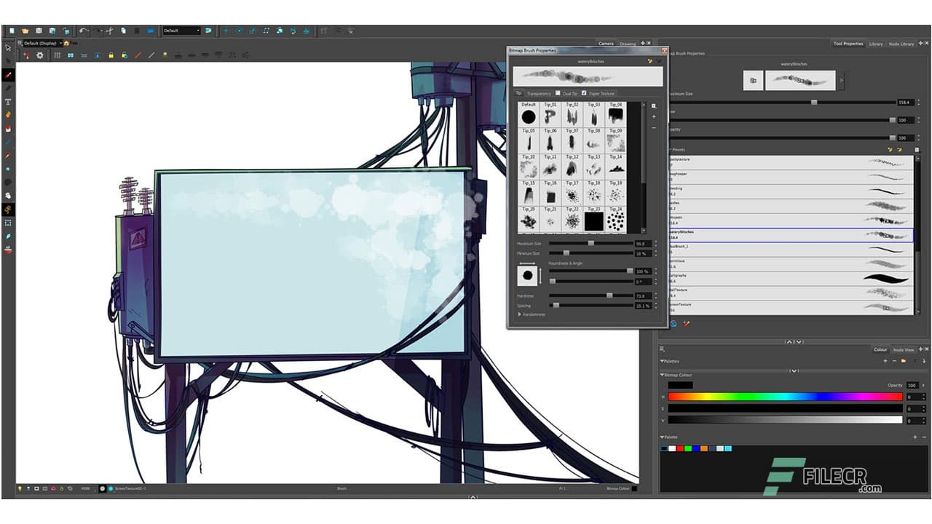Select the Paint bucket tool
Screen dimensions: 932x524
(8, 129)
